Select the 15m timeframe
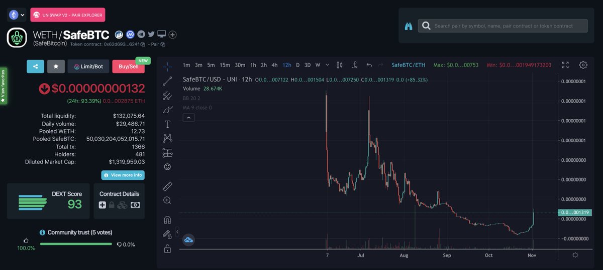The image size is (603, 270). point(225,65)
